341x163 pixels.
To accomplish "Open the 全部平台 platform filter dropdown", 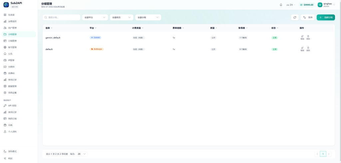I will (95, 17).
